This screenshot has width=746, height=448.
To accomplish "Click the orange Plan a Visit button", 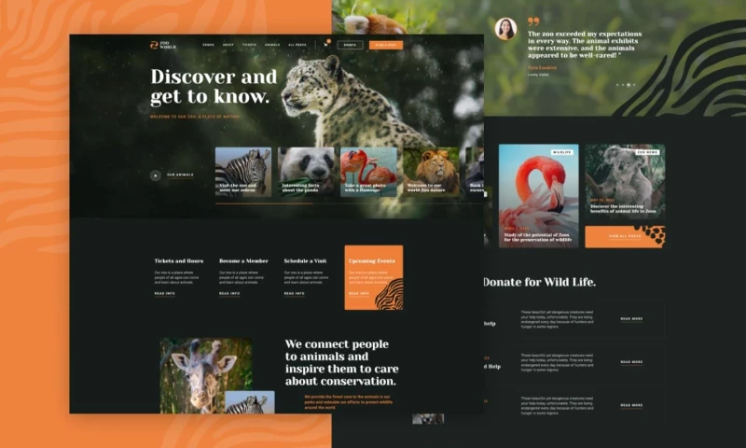I will coord(386,45).
